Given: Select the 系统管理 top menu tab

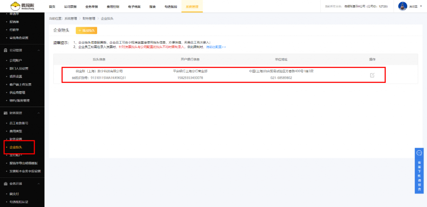Looking at the screenshot, I should (x=192, y=6).
